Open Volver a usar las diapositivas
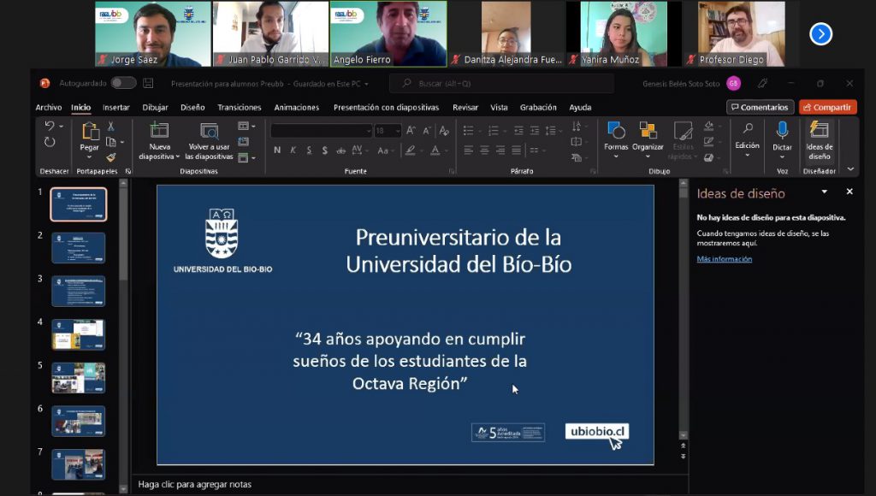 [209, 141]
